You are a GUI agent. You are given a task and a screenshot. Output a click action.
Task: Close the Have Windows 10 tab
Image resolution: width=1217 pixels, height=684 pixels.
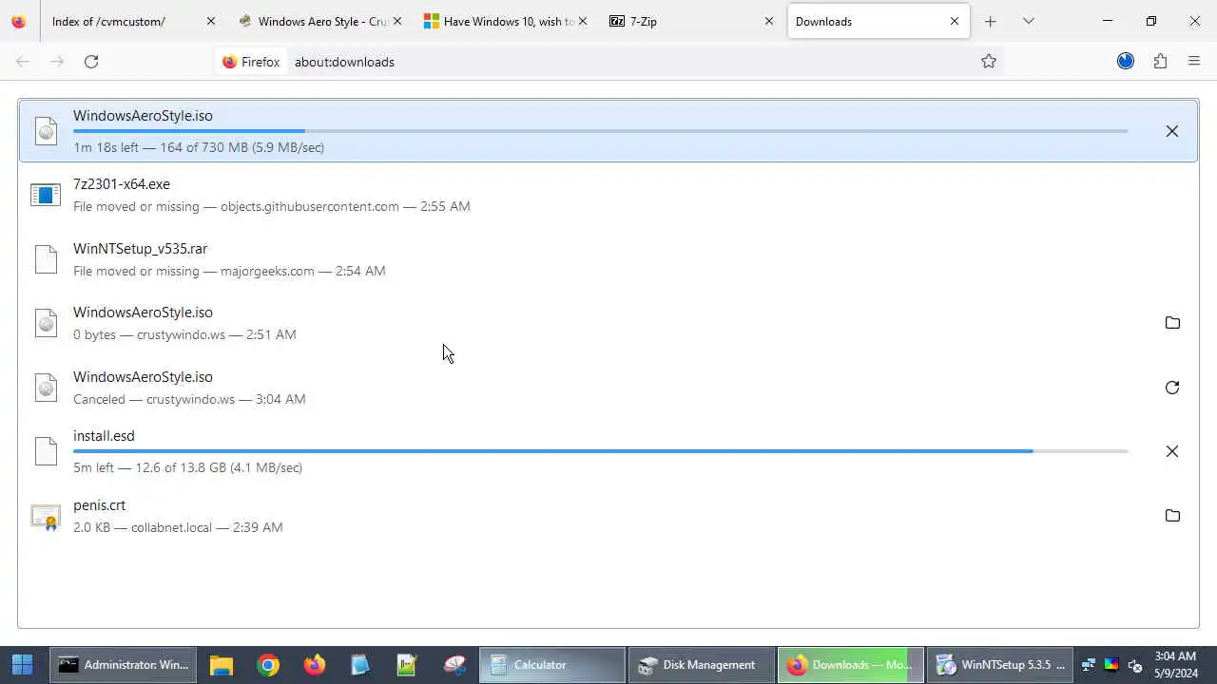coord(583,21)
